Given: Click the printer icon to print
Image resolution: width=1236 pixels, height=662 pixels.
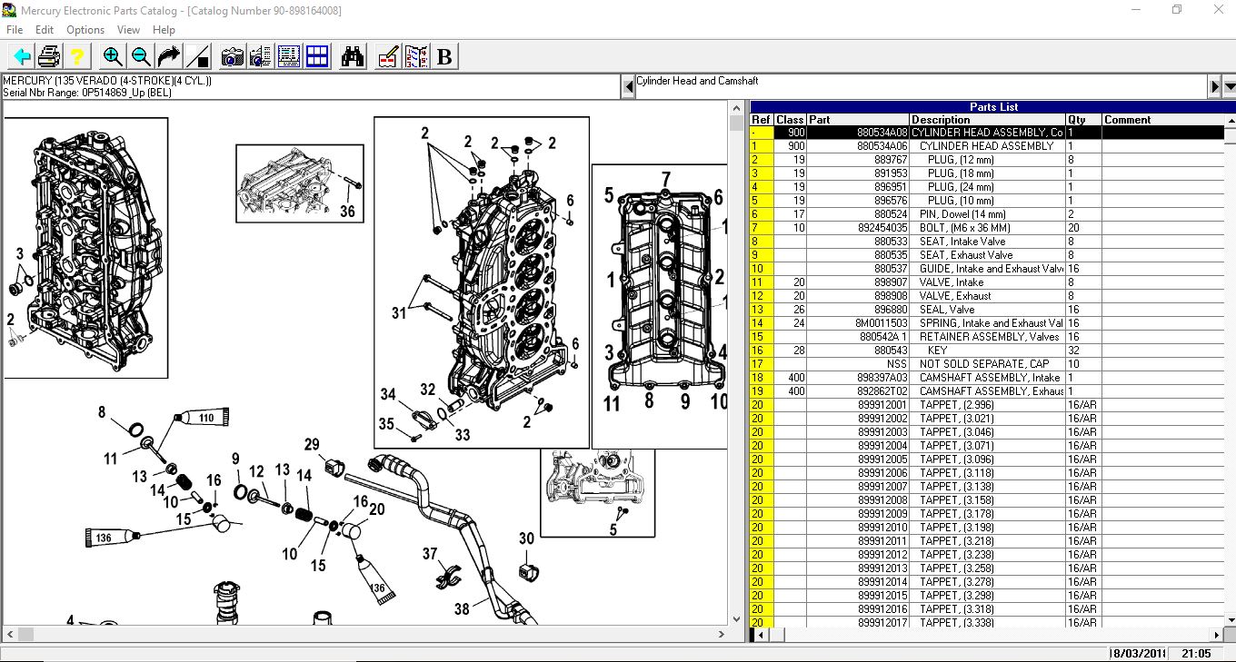Looking at the screenshot, I should [x=49, y=57].
